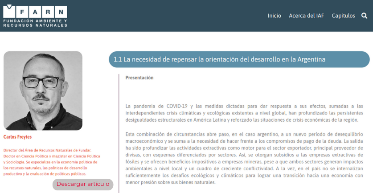
Task: Click Fundación Ambiente y Recursos Naturales text
Action: click(35, 23)
